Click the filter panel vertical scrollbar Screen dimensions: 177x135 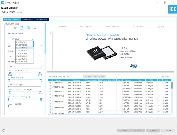click(x=45, y=38)
